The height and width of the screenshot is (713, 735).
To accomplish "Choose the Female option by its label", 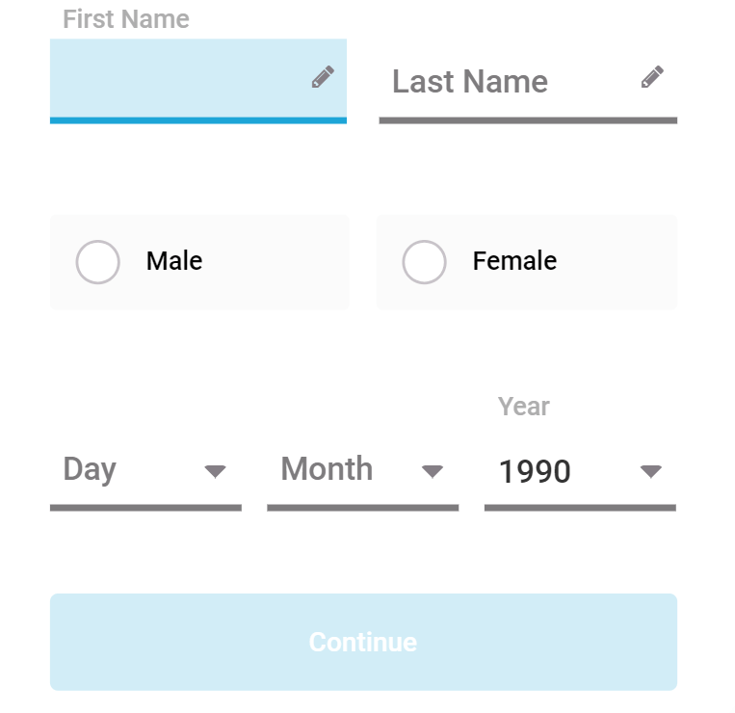I will point(514,261).
